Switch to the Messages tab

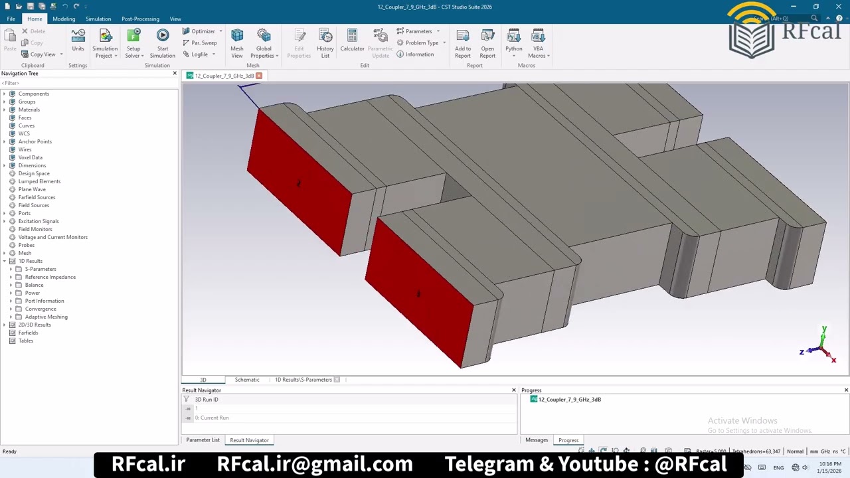click(x=537, y=440)
